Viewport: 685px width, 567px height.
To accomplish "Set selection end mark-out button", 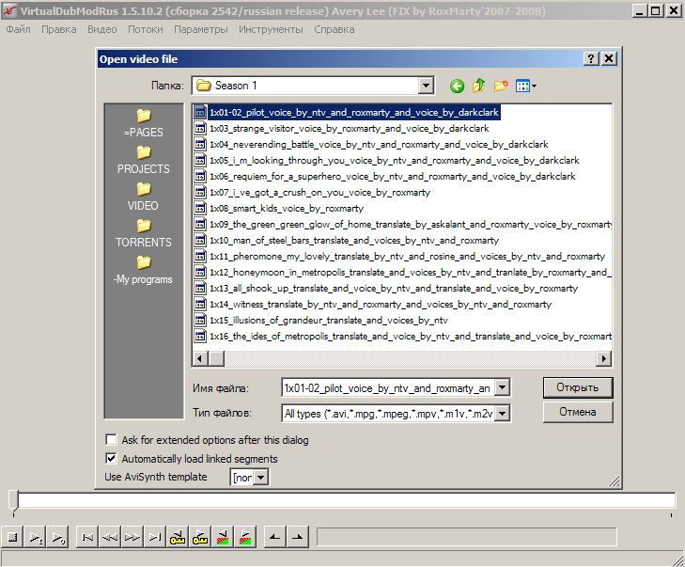I will pyautogui.click(x=298, y=537).
